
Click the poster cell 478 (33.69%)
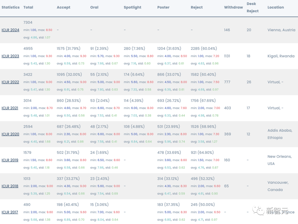169,153
